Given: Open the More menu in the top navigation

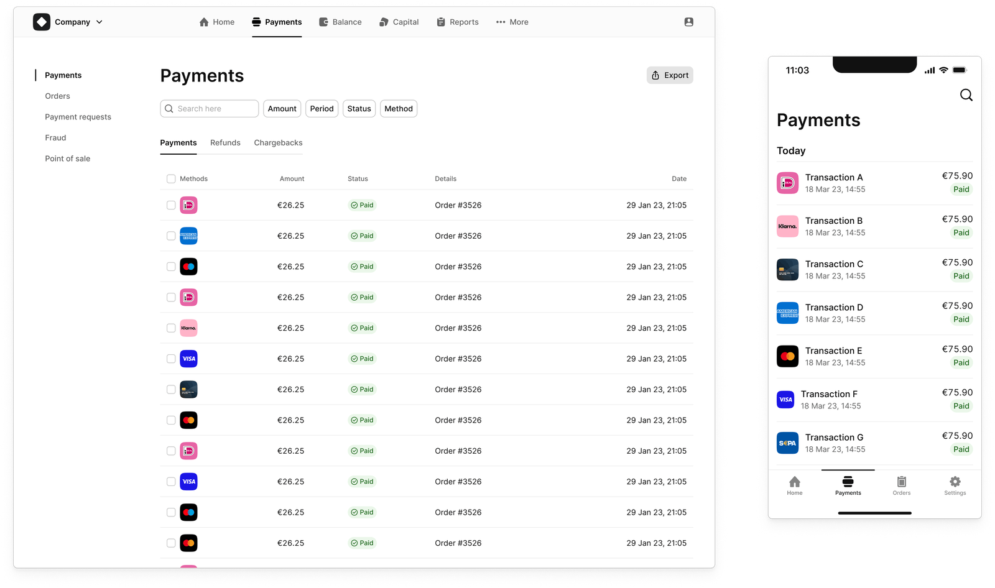Looking at the screenshot, I should (512, 22).
